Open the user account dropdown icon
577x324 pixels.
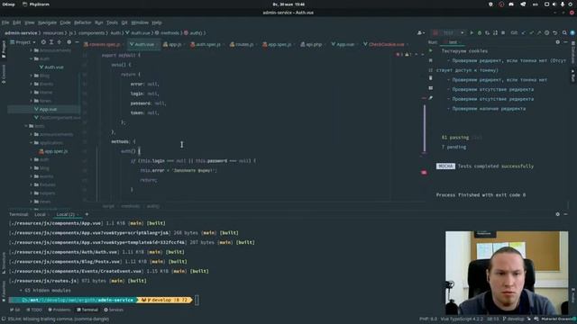(x=421, y=32)
